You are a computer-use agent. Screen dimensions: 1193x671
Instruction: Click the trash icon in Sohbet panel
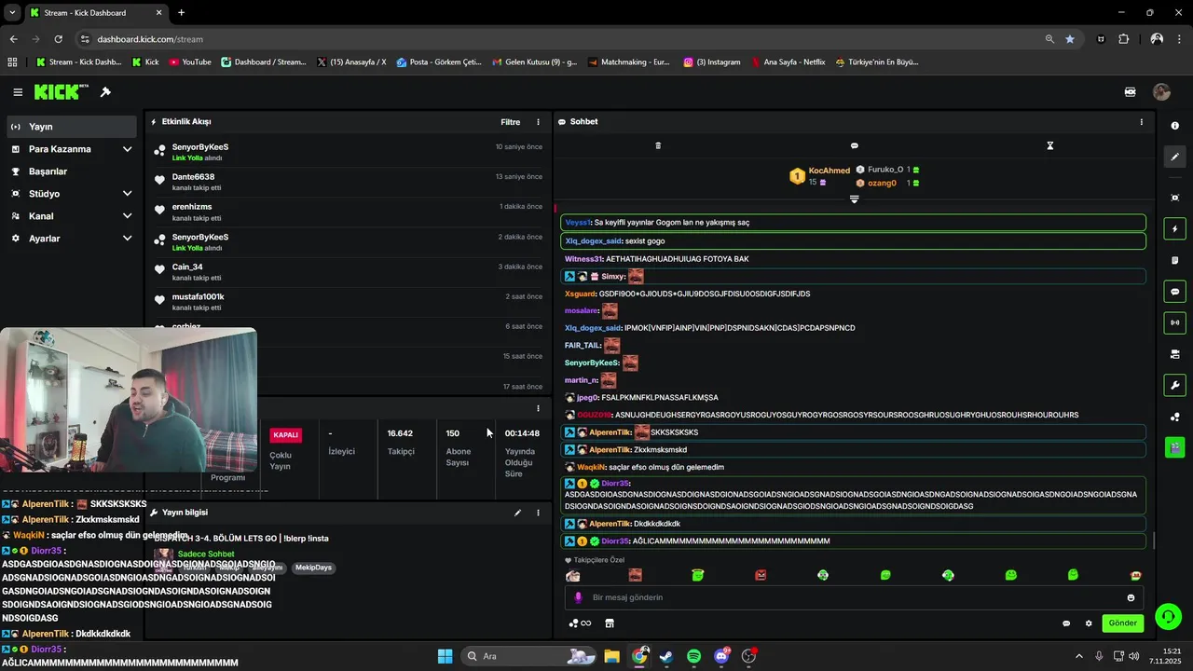[658, 145]
